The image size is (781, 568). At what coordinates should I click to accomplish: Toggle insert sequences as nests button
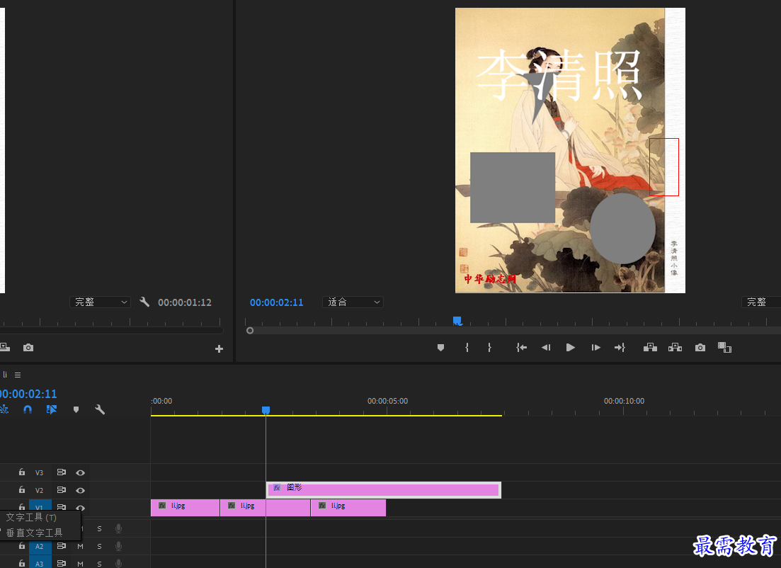(4, 409)
